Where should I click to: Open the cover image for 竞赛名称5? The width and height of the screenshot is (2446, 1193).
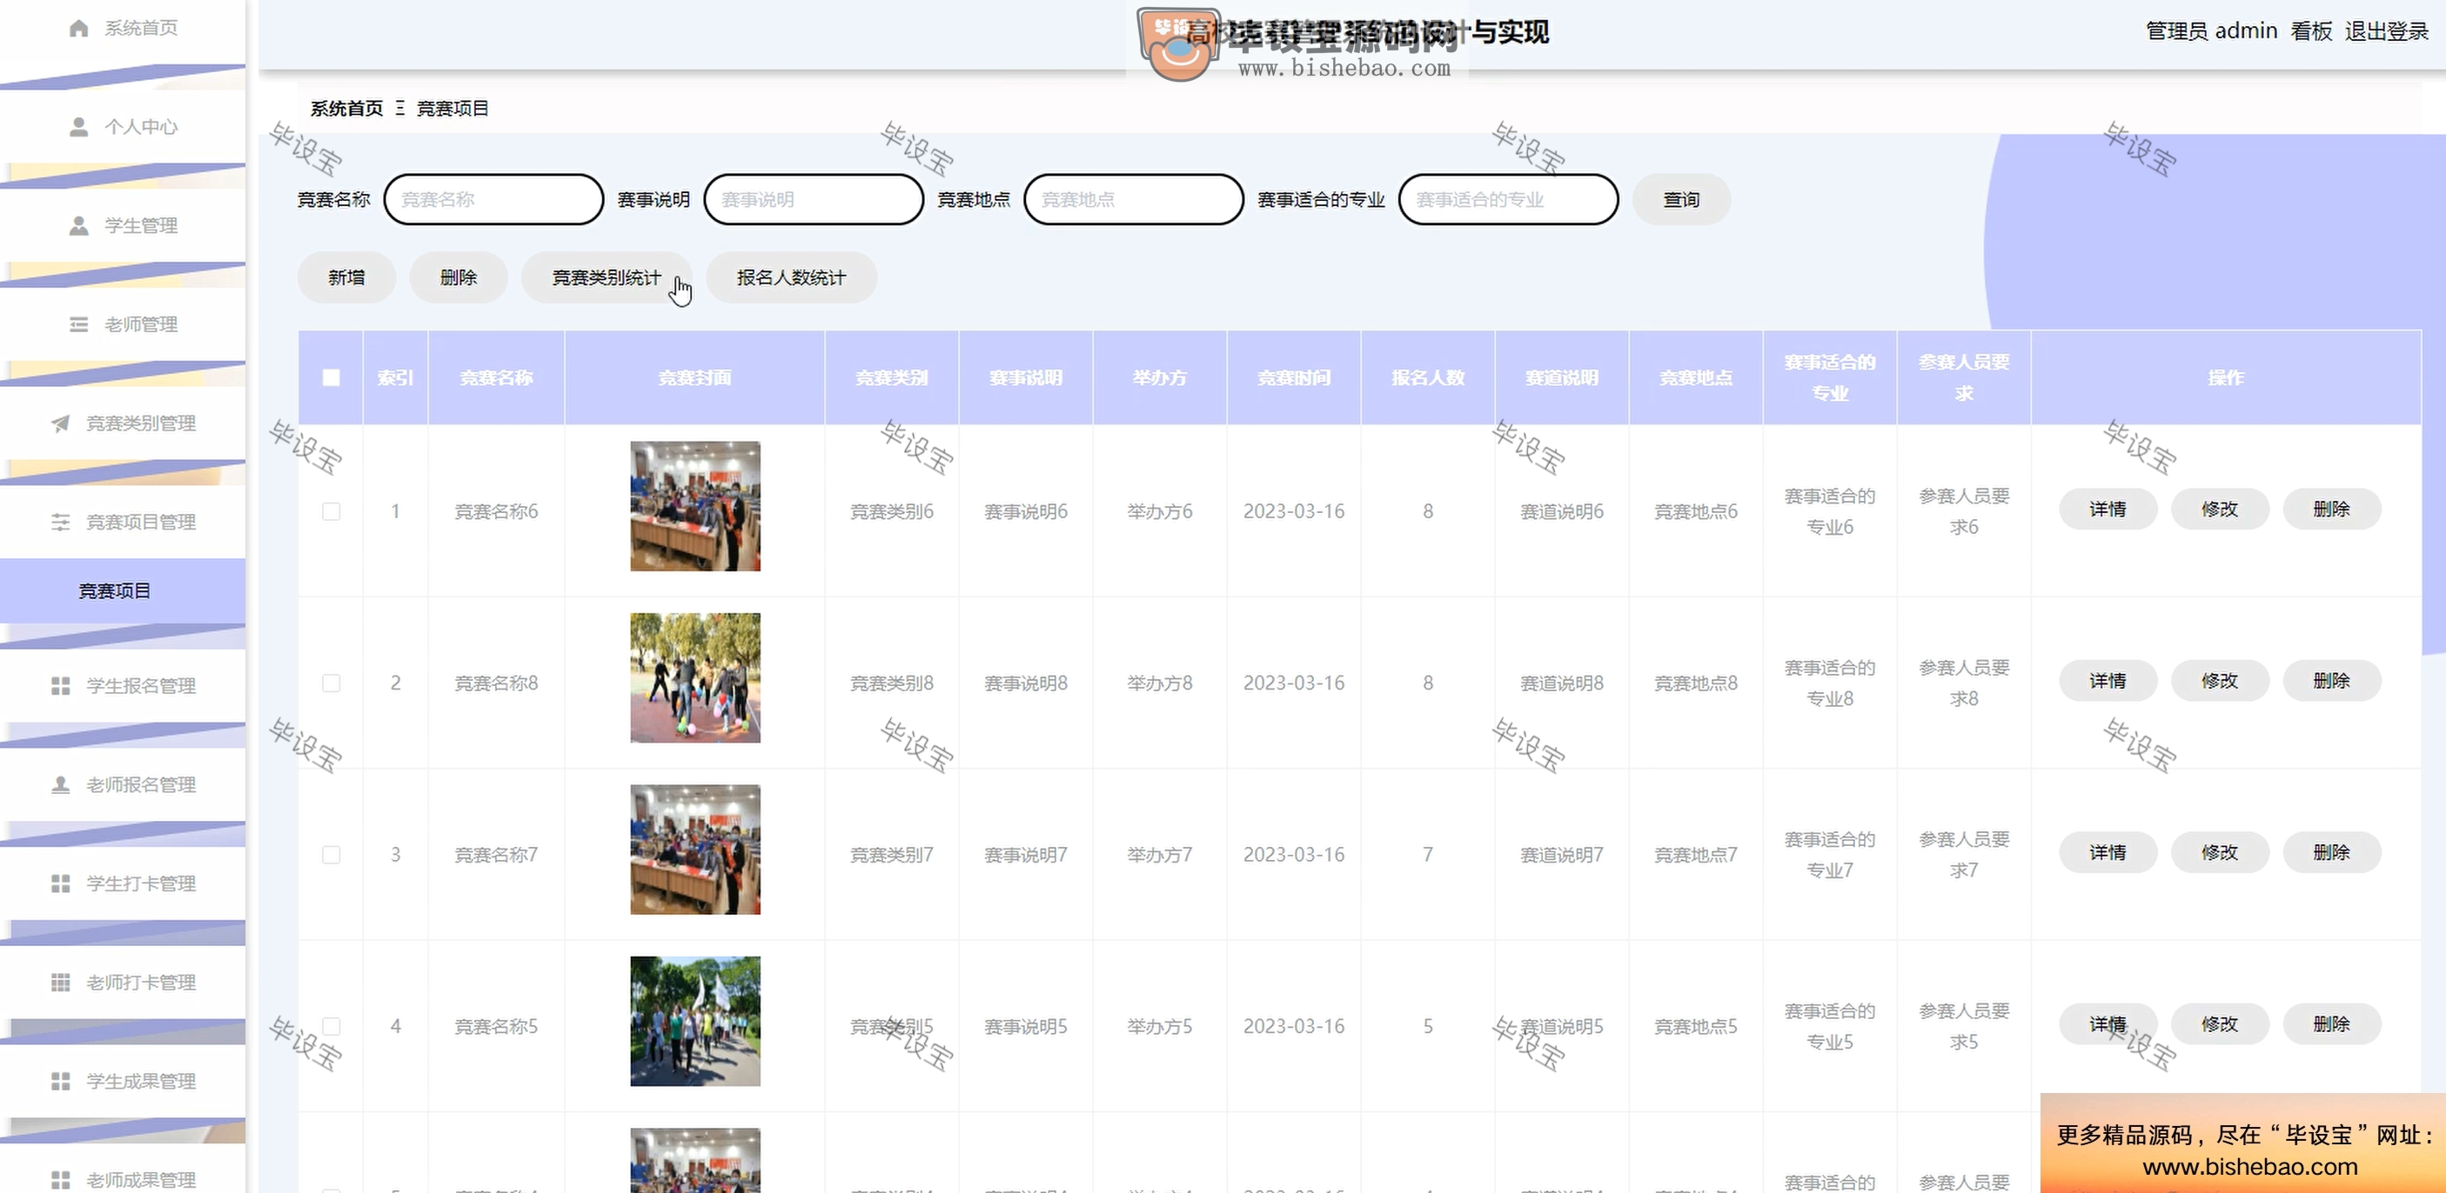click(695, 1021)
